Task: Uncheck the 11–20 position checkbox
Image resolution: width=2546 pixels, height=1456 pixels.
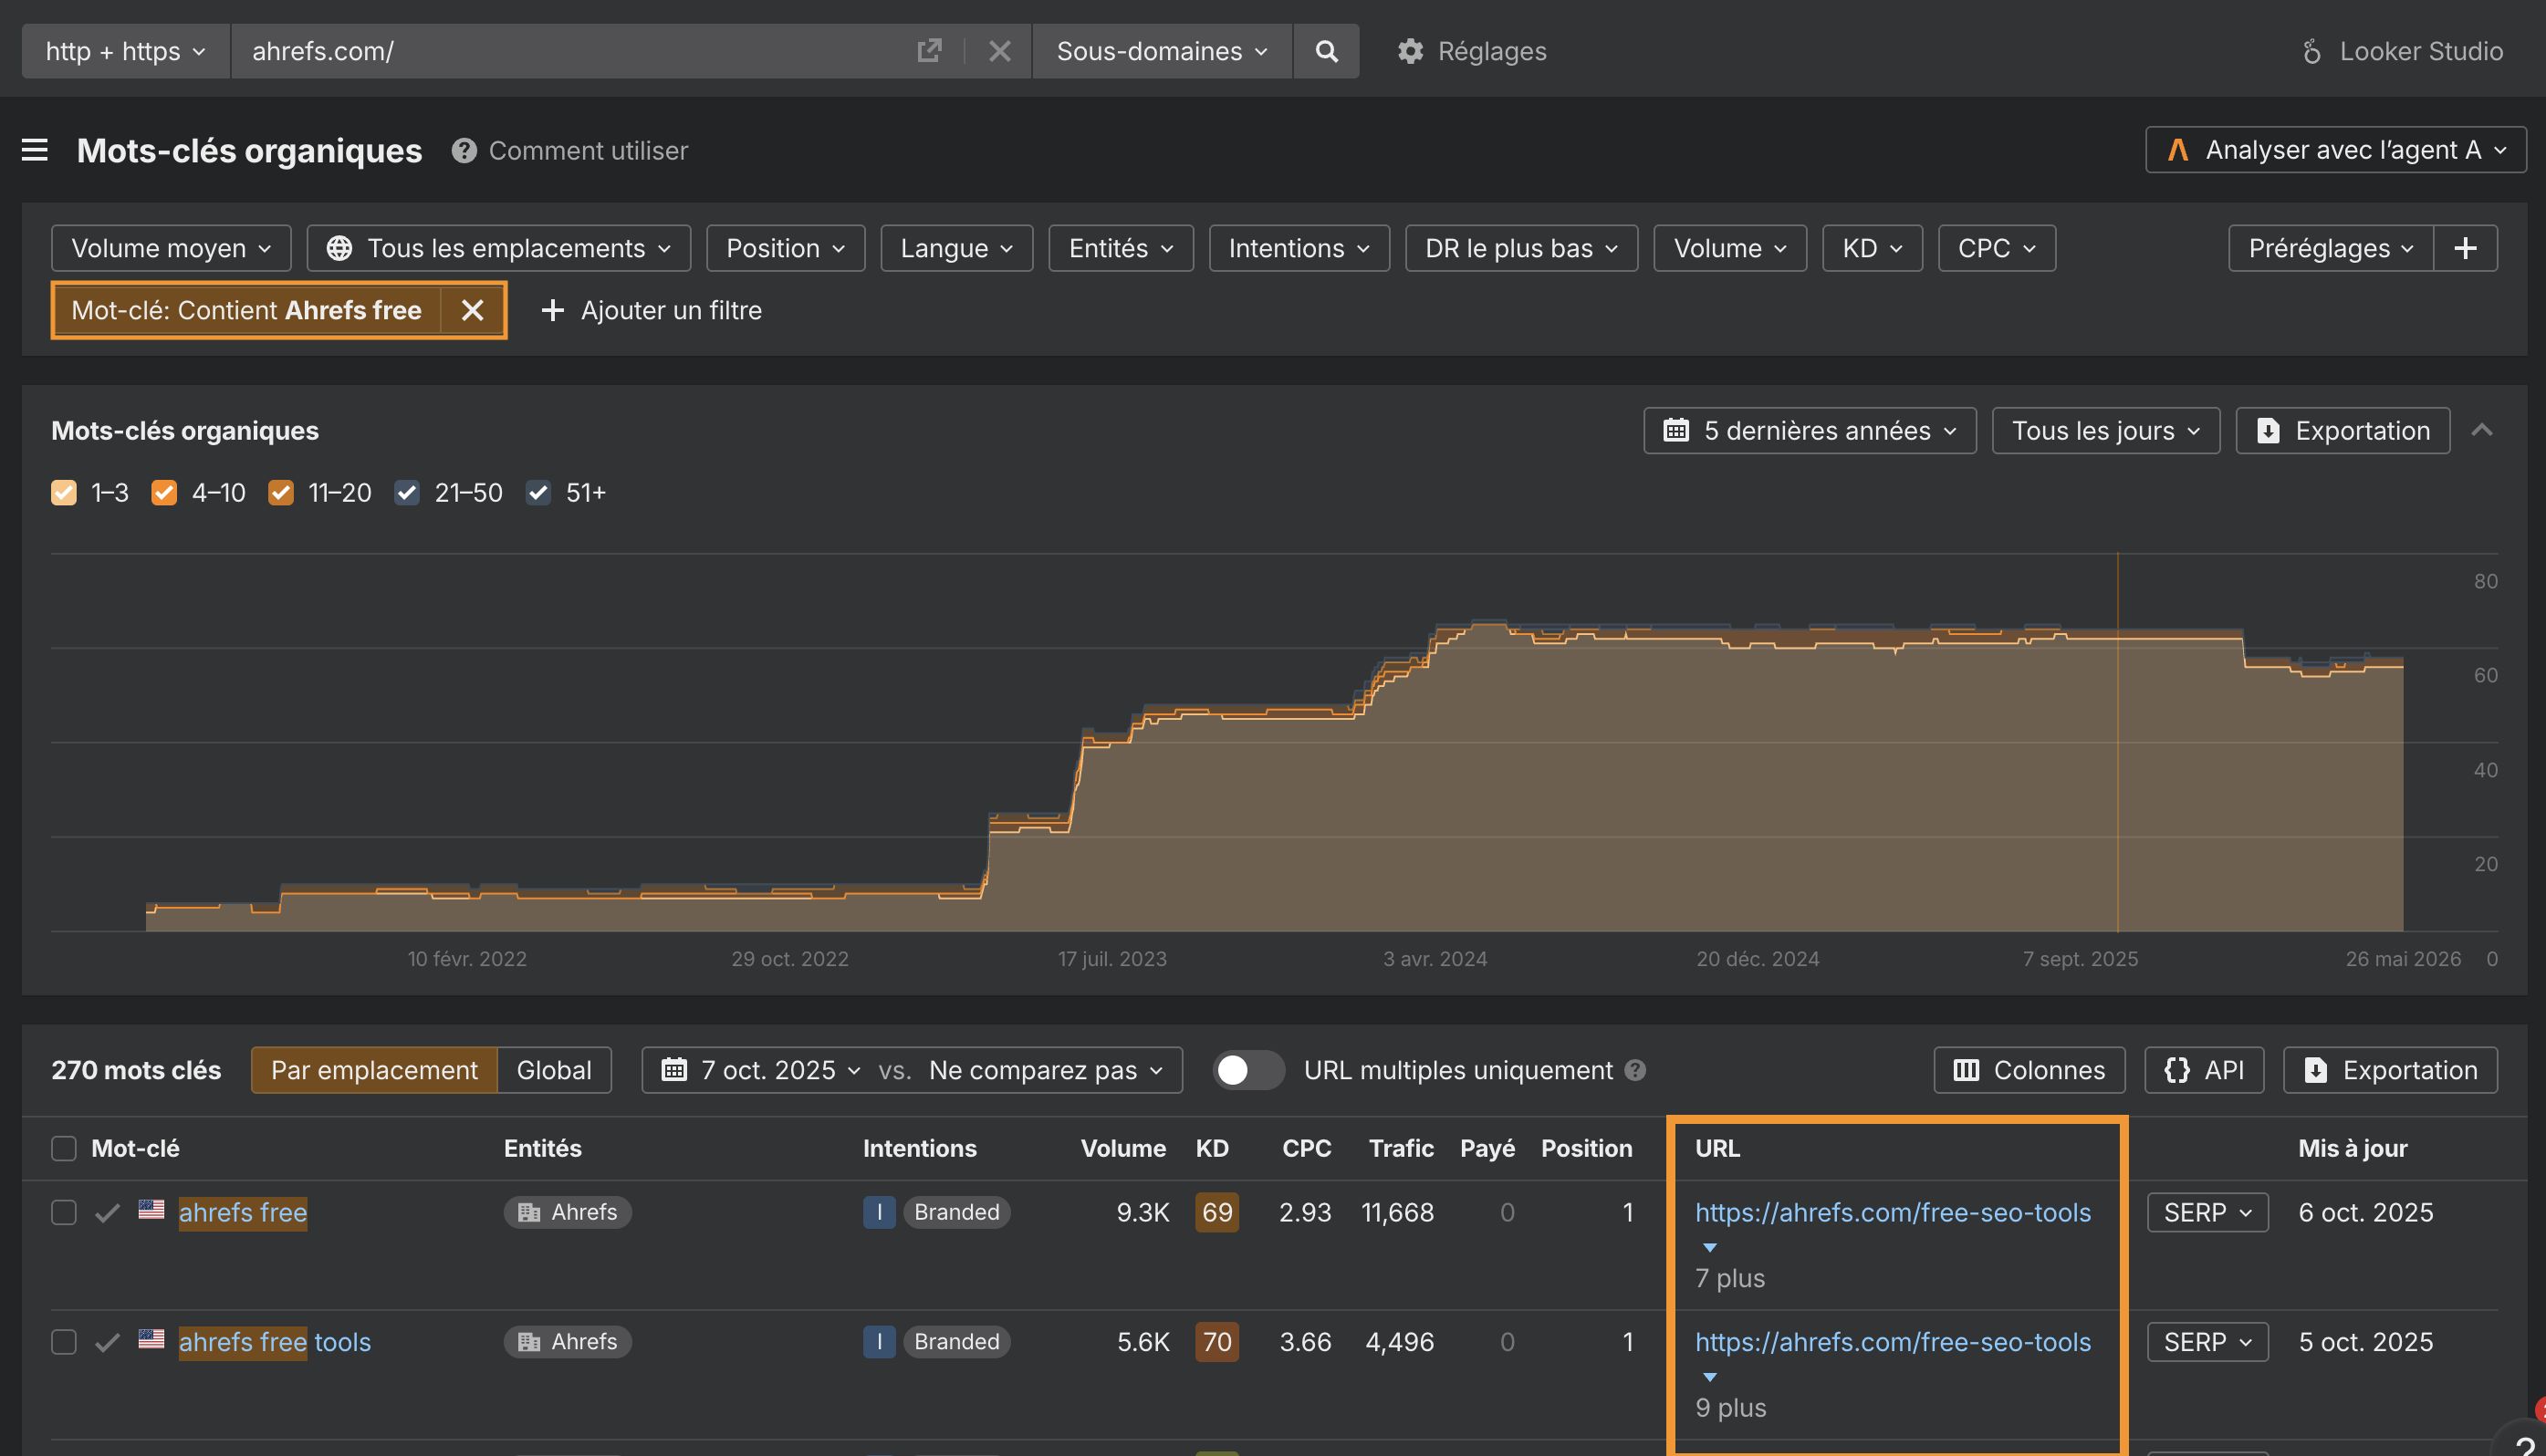Action: tap(281, 493)
